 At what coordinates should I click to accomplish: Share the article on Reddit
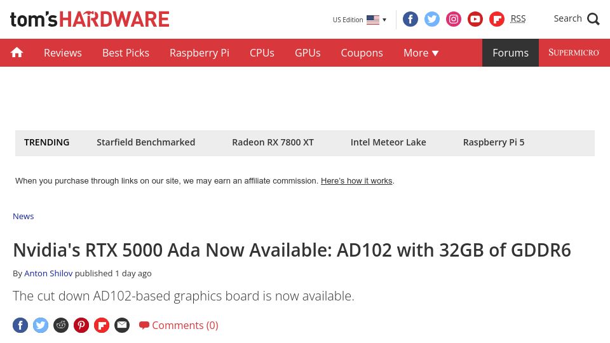pos(61,325)
